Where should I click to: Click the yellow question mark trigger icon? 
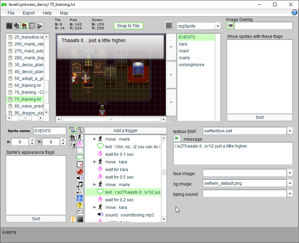pos(80,205)
